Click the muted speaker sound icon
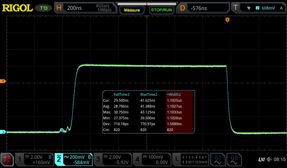287x168 pixels. (269, 160)
